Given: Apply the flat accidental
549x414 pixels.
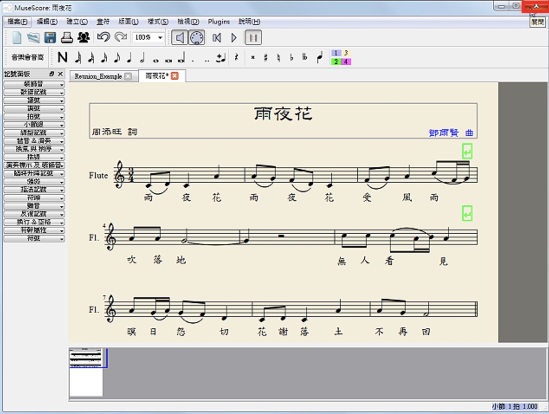Looking at the screenshot, I should point(291,57).
